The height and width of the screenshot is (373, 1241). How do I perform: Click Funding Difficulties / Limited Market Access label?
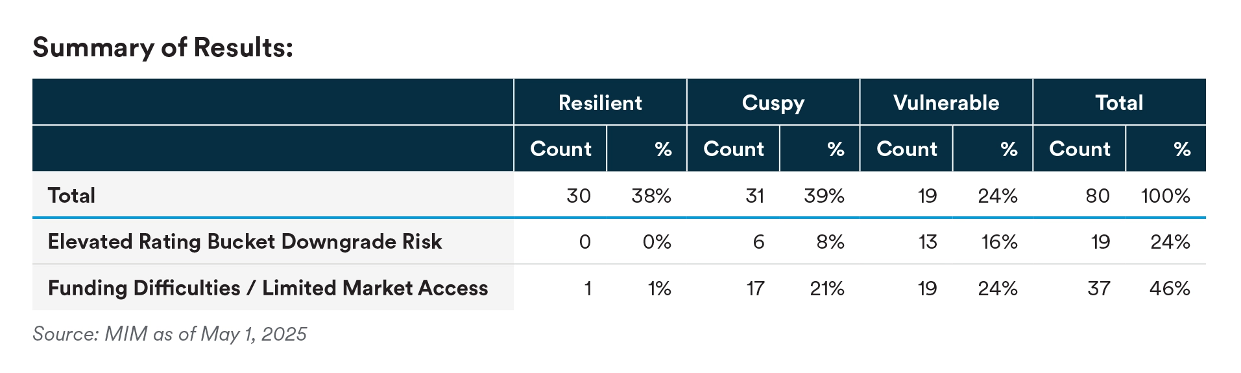[268, 288]
